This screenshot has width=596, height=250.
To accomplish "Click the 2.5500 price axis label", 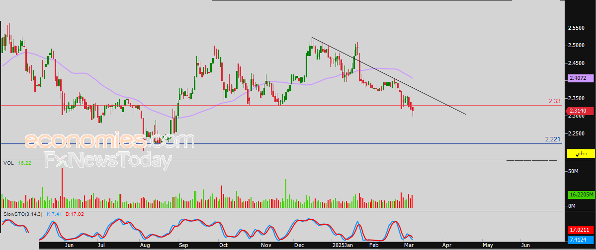I will 576,28.
